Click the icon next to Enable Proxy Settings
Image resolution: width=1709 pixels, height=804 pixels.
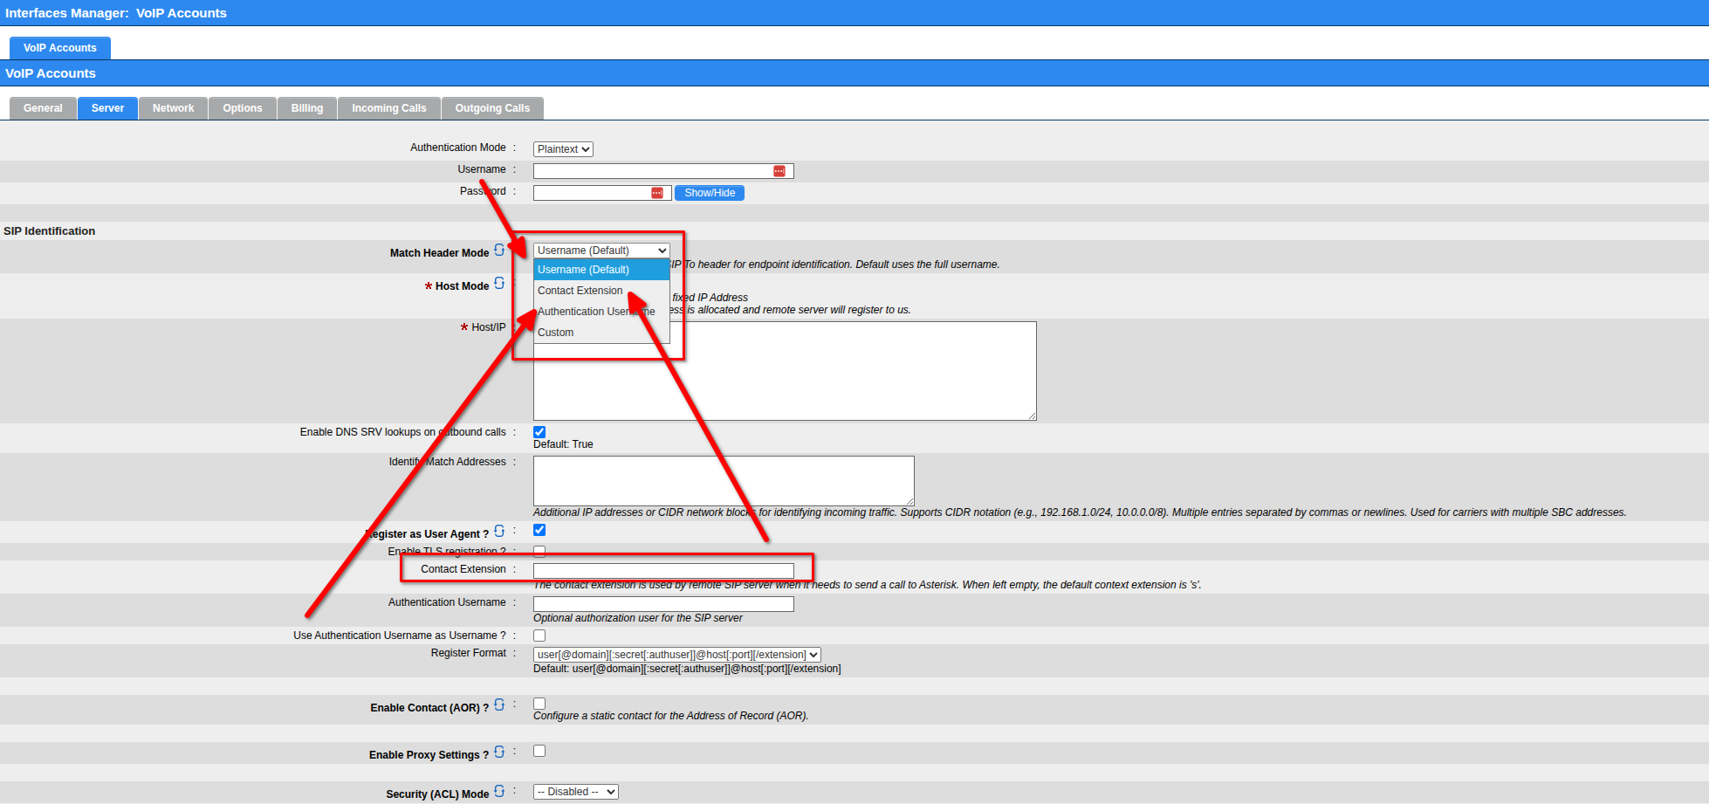[499, 752]
